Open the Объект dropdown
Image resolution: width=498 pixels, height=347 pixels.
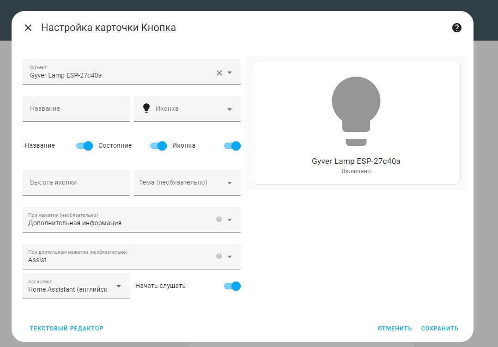(x=230, y=72)
